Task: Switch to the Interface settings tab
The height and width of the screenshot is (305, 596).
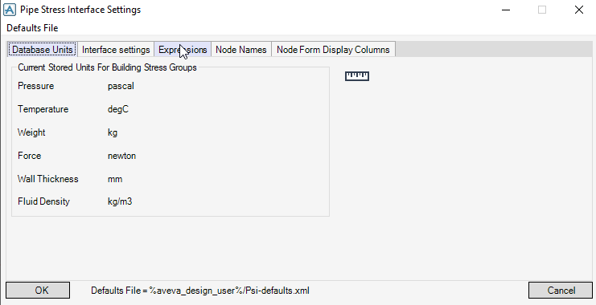Action: 116,50
